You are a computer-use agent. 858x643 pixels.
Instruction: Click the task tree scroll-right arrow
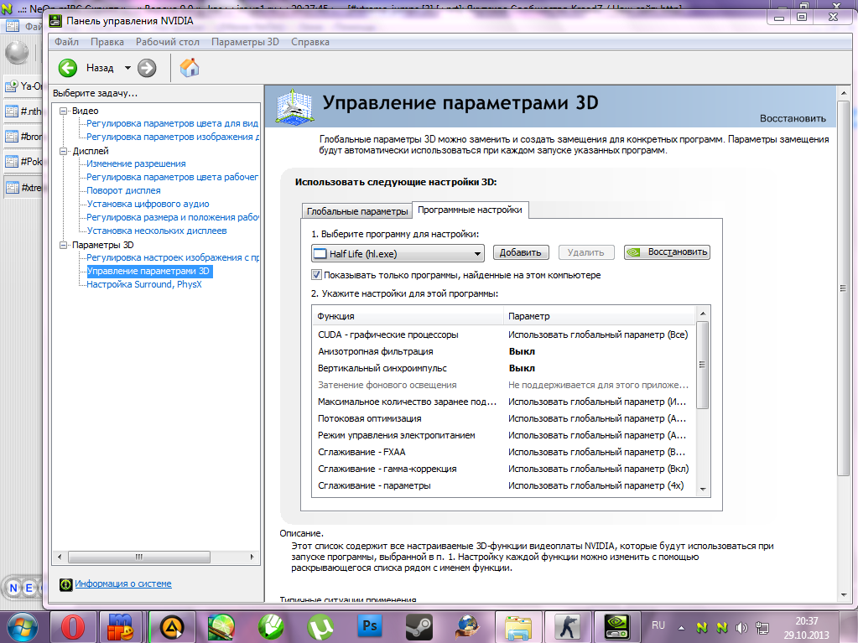tap(252, 557)
